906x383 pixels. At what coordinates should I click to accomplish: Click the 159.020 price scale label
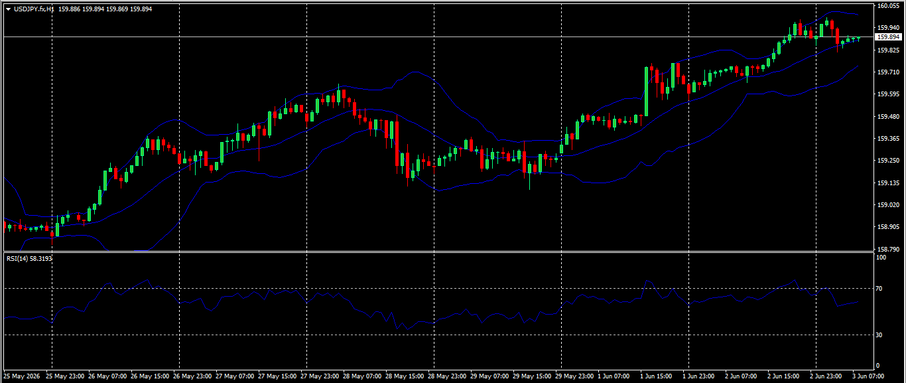coord(887,204)
